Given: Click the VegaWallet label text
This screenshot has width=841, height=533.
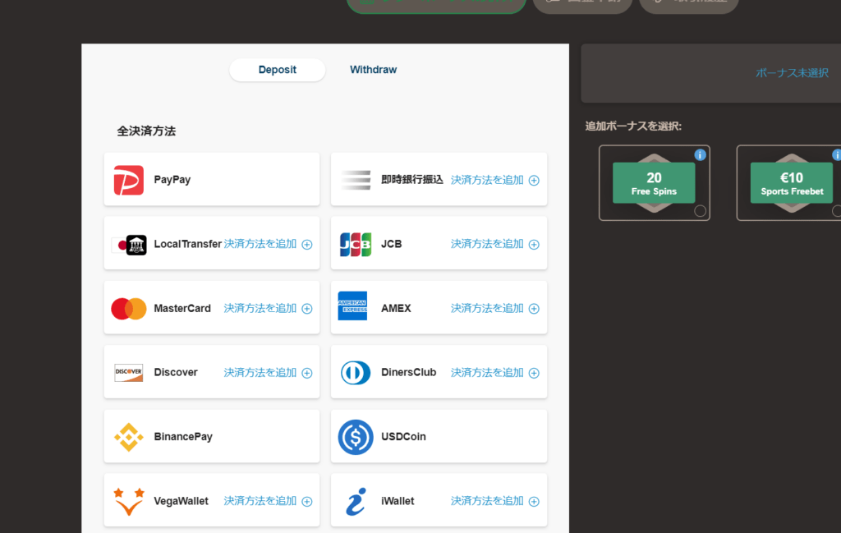Looking at the screenshot, I should point(182,501).
